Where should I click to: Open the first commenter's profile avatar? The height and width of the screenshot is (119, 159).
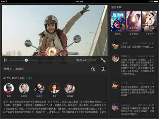[x=115, y=45]
